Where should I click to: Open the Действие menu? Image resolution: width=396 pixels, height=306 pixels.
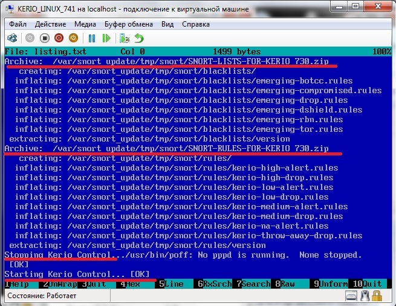50,24
